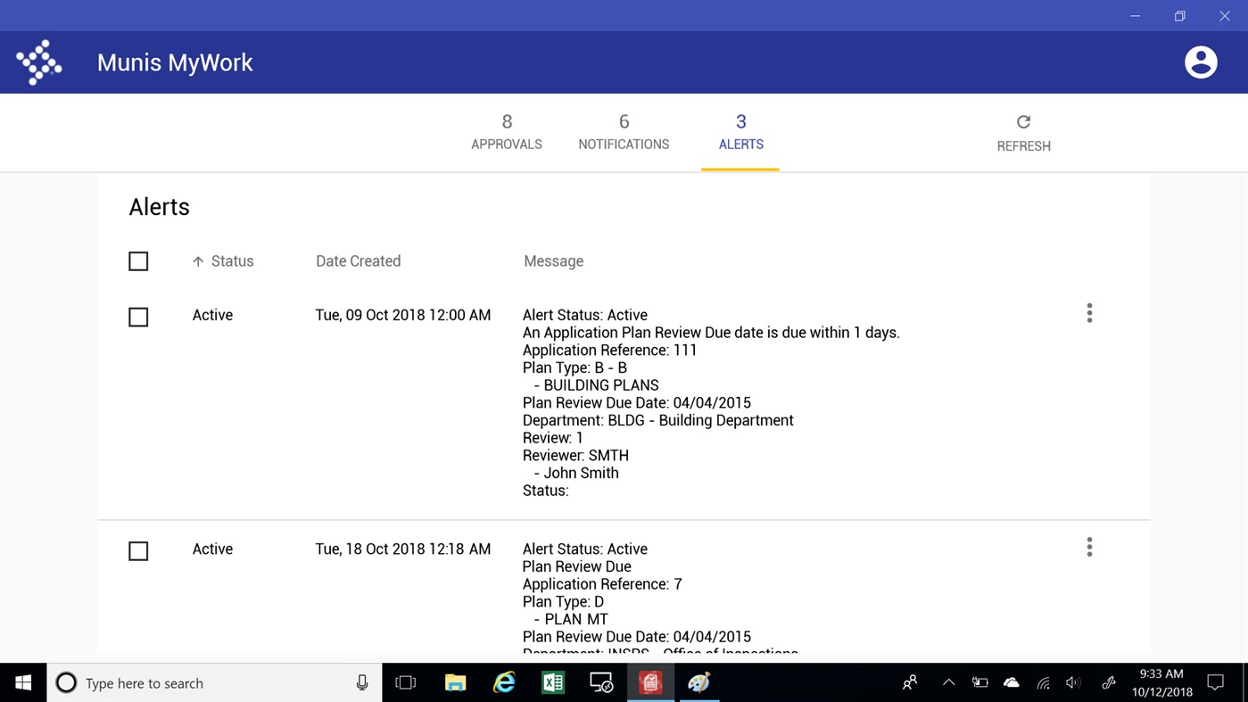1248x702 pixels.
Task: Open the three-dot menu on the second alert
Action: point(1089,547)
